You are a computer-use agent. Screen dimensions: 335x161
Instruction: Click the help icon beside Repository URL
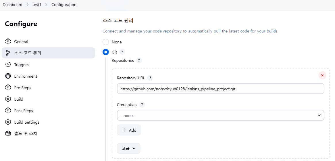[x=150, y=78]
